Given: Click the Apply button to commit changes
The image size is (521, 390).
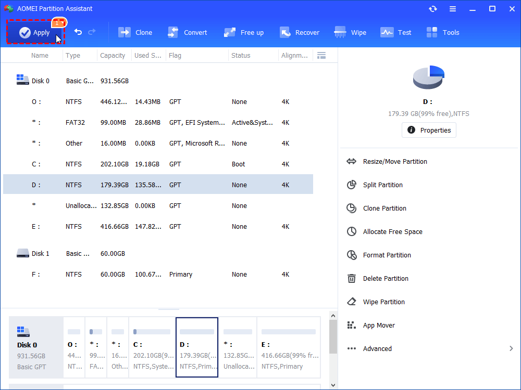Looking at the screenshot, I should [x=35, y=33].
